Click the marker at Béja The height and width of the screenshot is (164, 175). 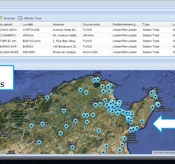pyautogui.click(x=64, y=111)
